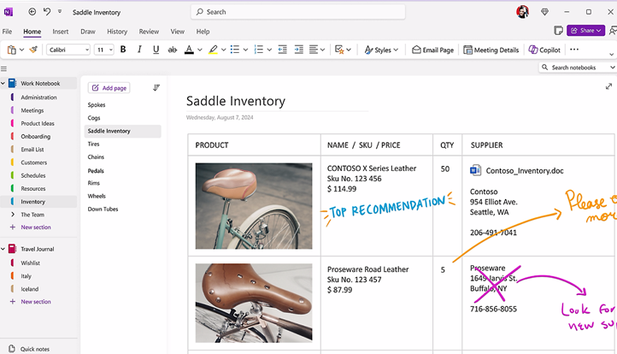Image resolution: width=617 pixels, height=354 pixels.
Task: Open the Administration section
Action: pos(38,97)
